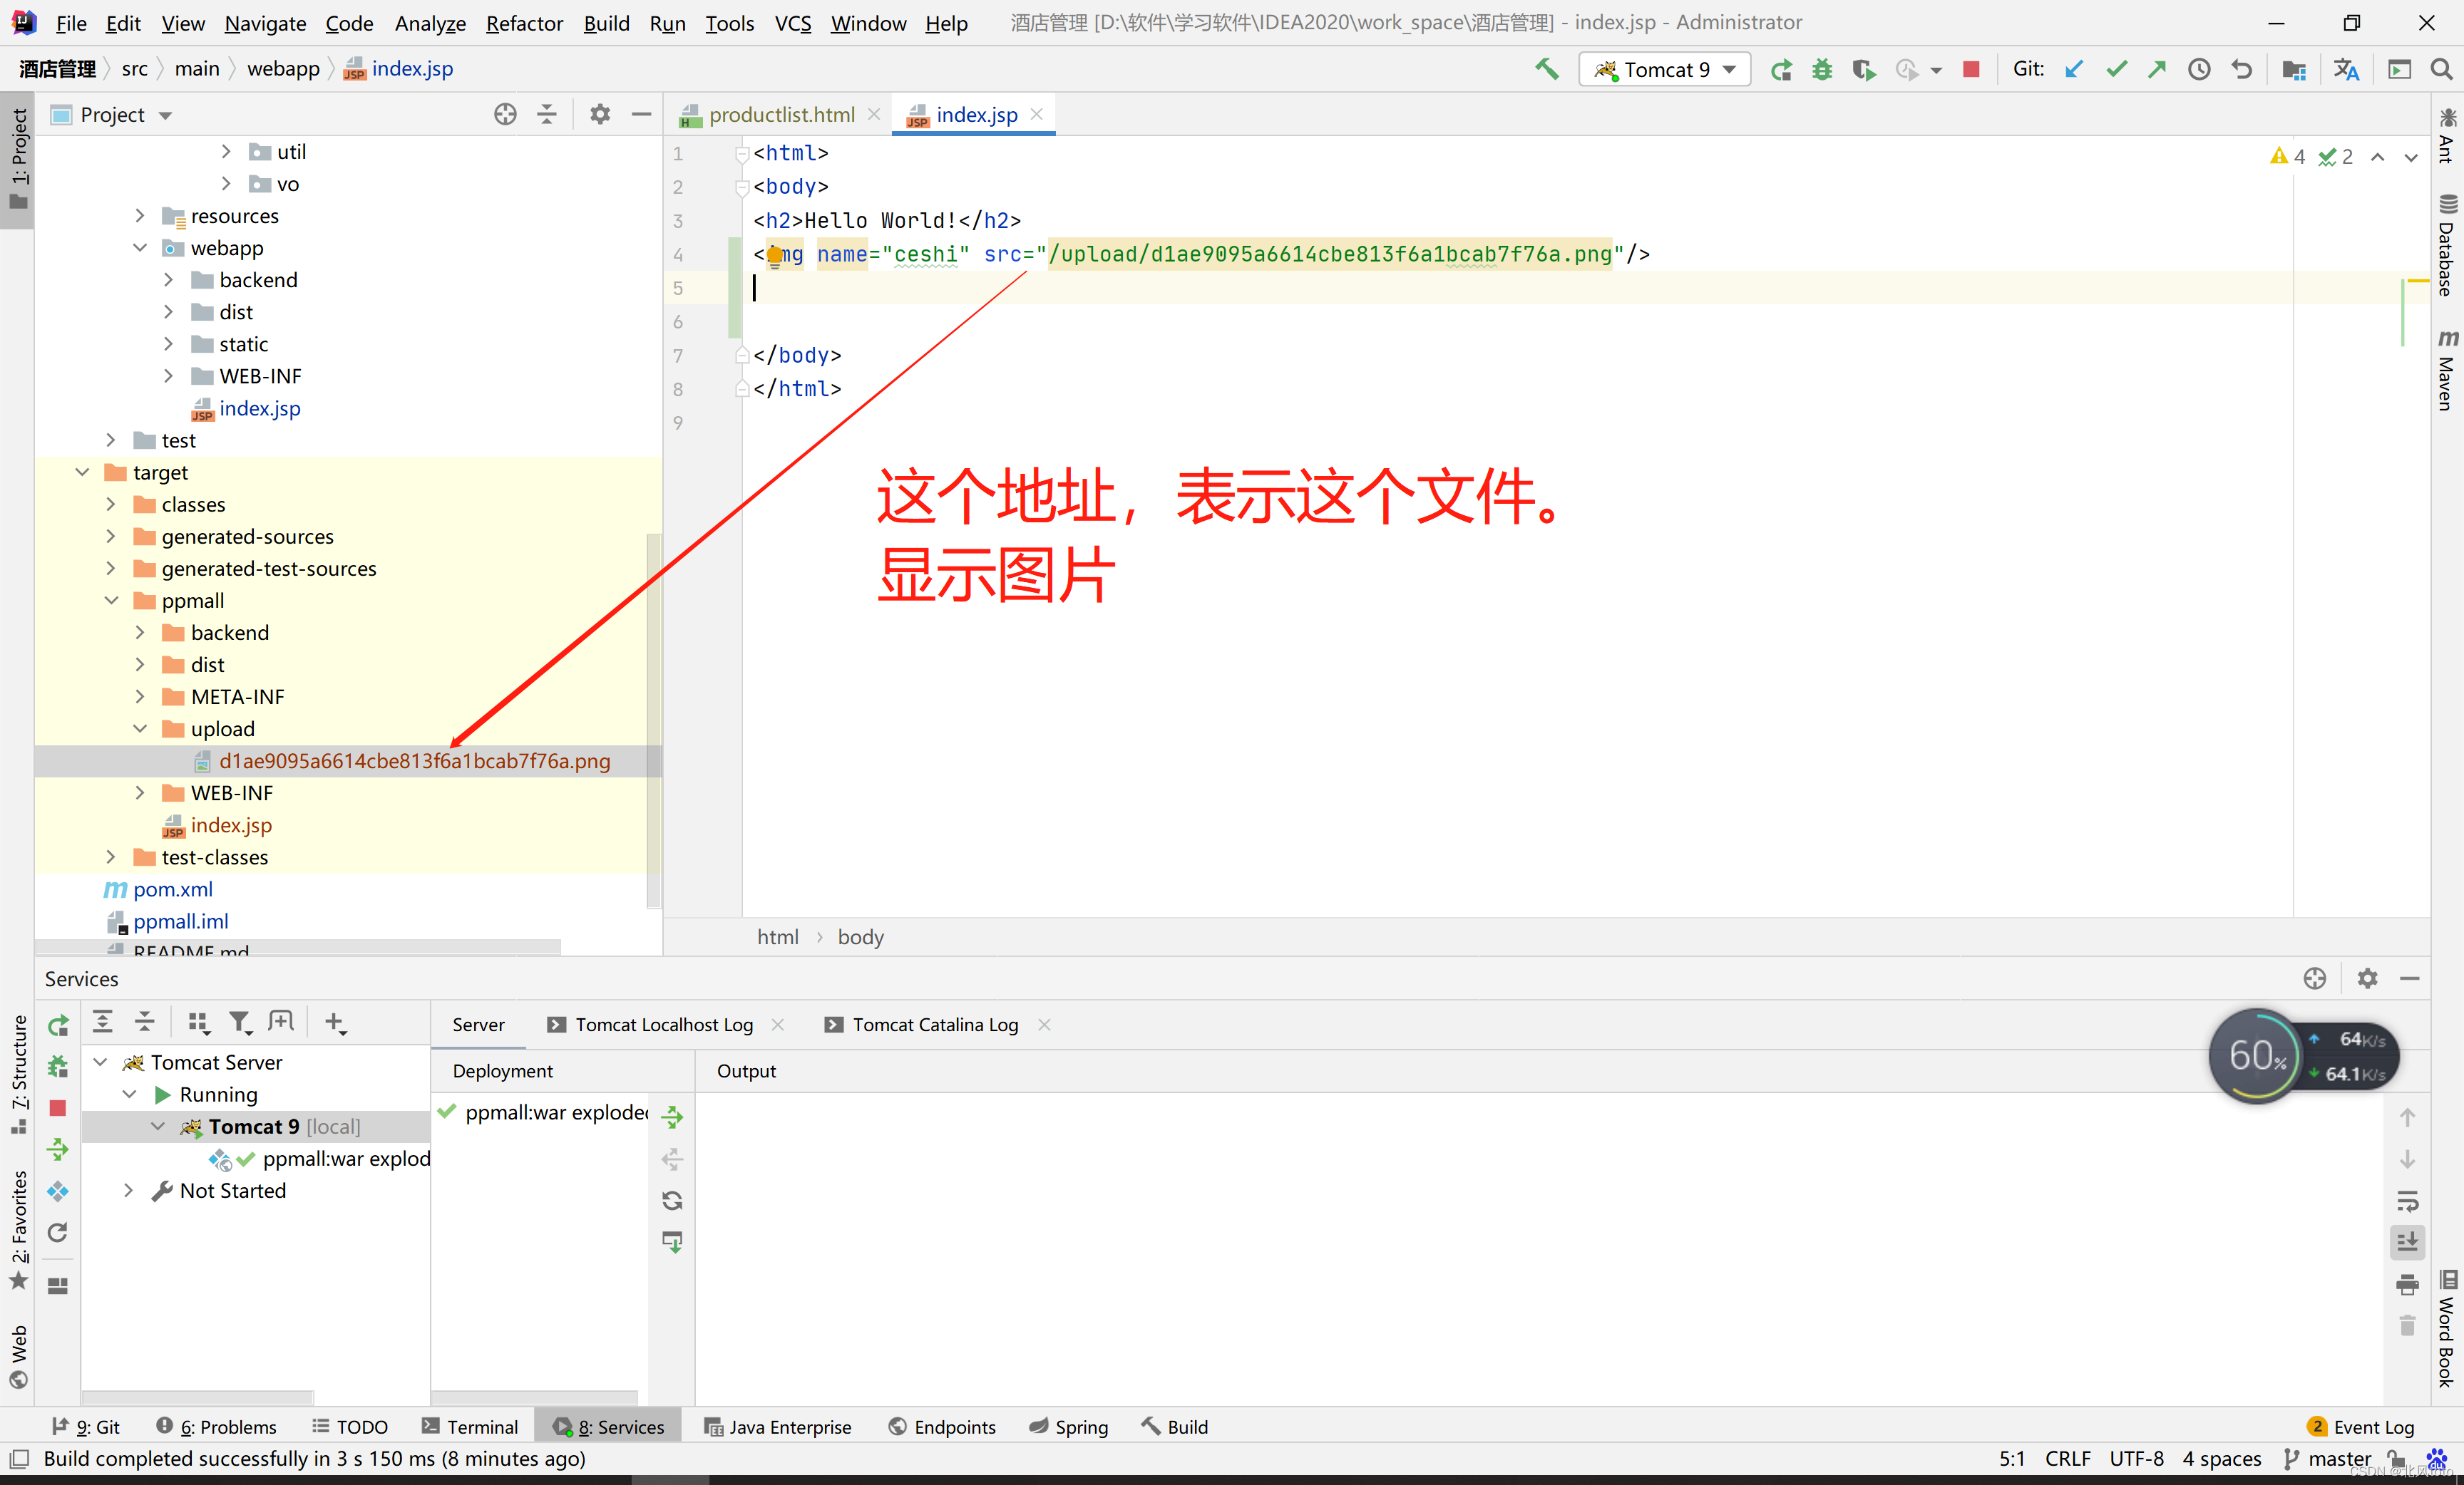Toggle the 6: Problems tool window button
Image resolution: width=2464 pixels, height=1485 pixels.
click(216, 1426)
